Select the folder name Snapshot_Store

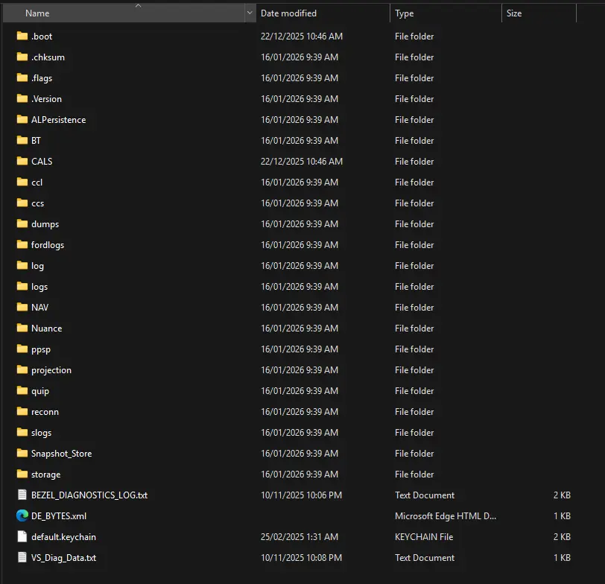(62, 453)
